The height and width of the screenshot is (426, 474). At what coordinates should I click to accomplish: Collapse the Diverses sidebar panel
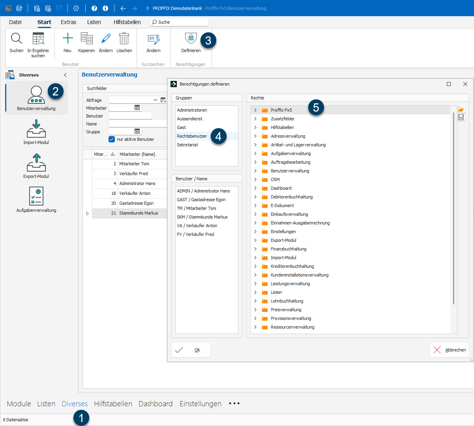pos(65,75)
